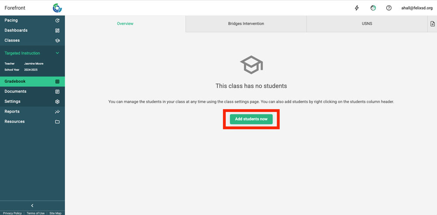The width and height of the screenshot is (437, 215).
Task: Click the Resources folder icon
Action: coord(57,122)
